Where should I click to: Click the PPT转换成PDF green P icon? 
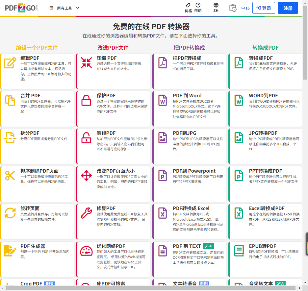click(x=239, y=176)
